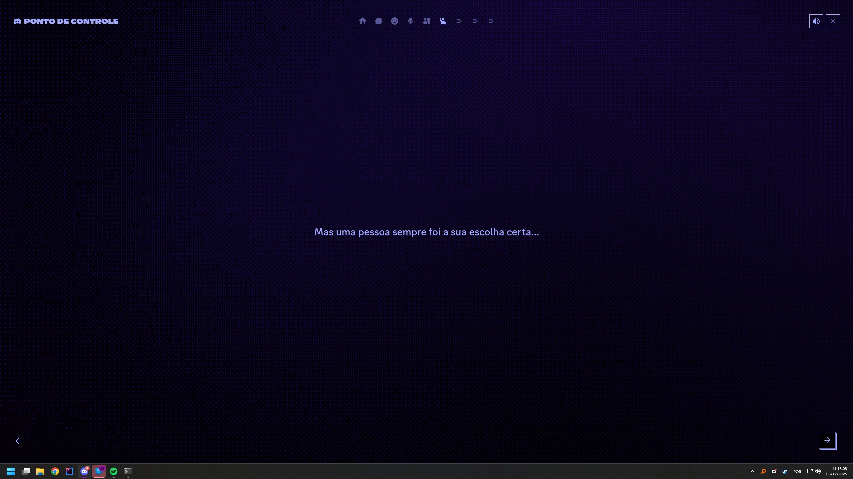Expand hidden system tray icons
Image resolution: width=853 pixels, height=479 pixels.
click(x=752, y=471)
